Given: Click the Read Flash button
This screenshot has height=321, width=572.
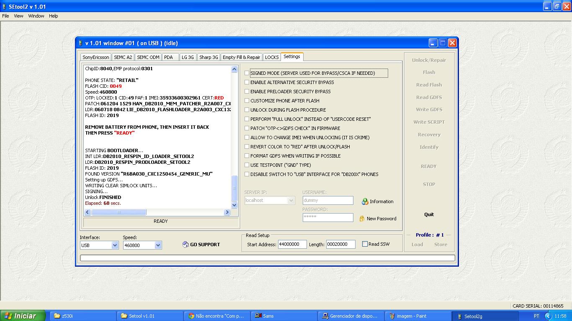Looking at the screenshot, I should pyautogui.click(x=429, y=85).
